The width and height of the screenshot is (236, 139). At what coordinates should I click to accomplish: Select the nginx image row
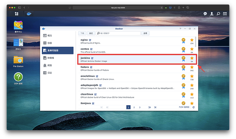(137, 41)
